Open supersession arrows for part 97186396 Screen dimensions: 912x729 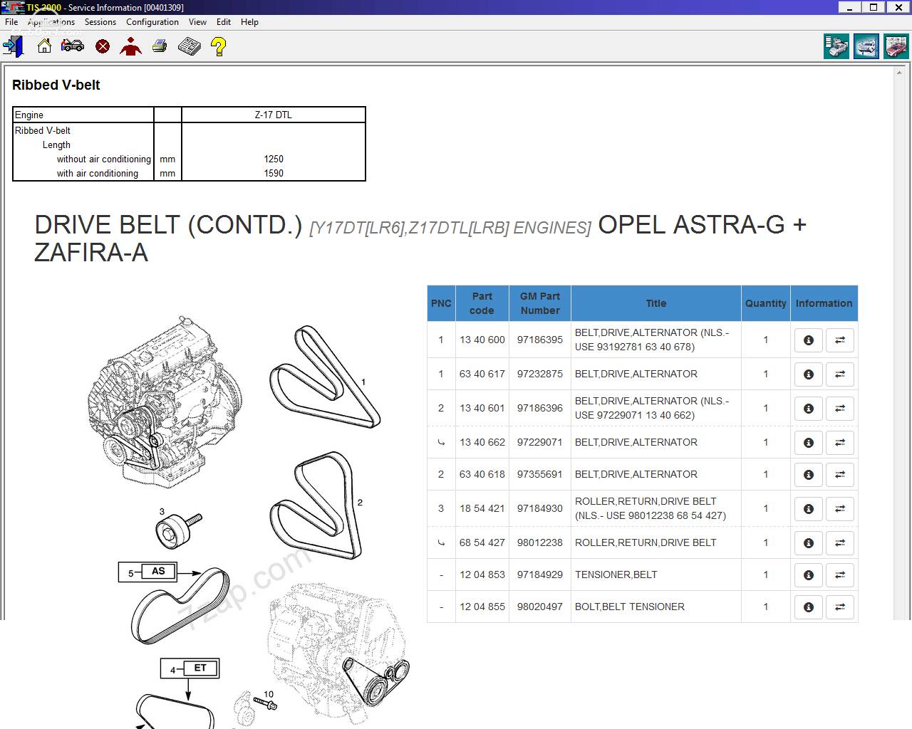[x=840, y=409]
